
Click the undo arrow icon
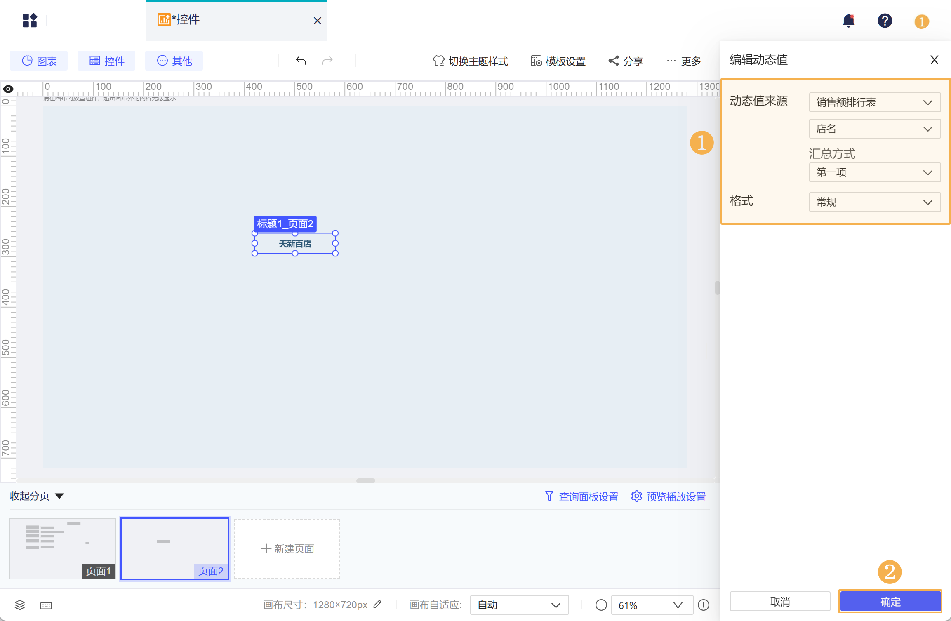coord(301,61)
